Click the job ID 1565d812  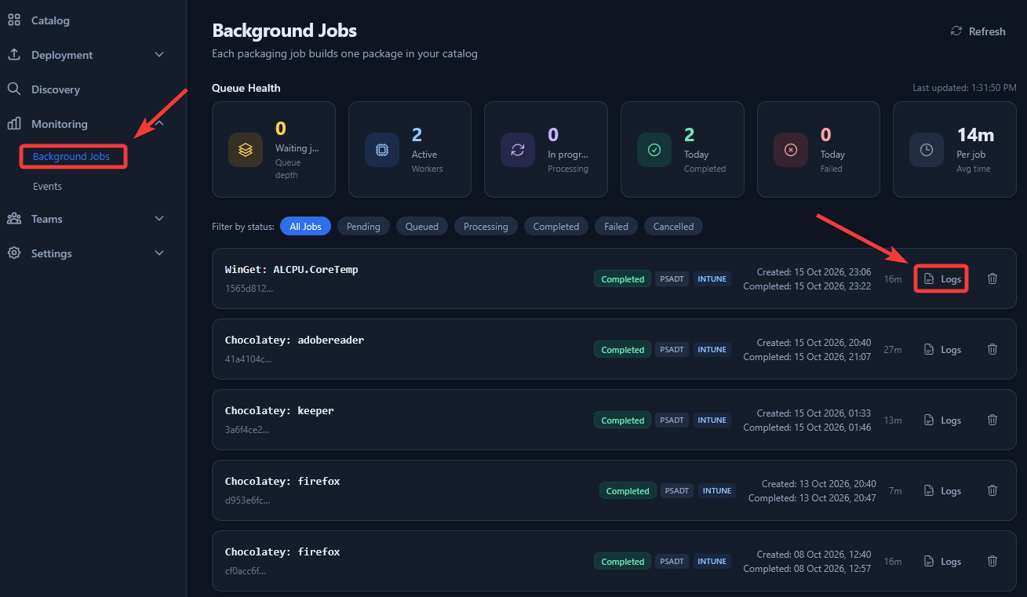pos(249,288)
